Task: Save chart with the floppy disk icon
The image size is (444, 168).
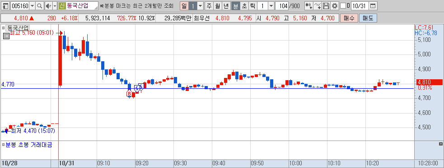Action: pyautogui.click(x=326, y=6)
